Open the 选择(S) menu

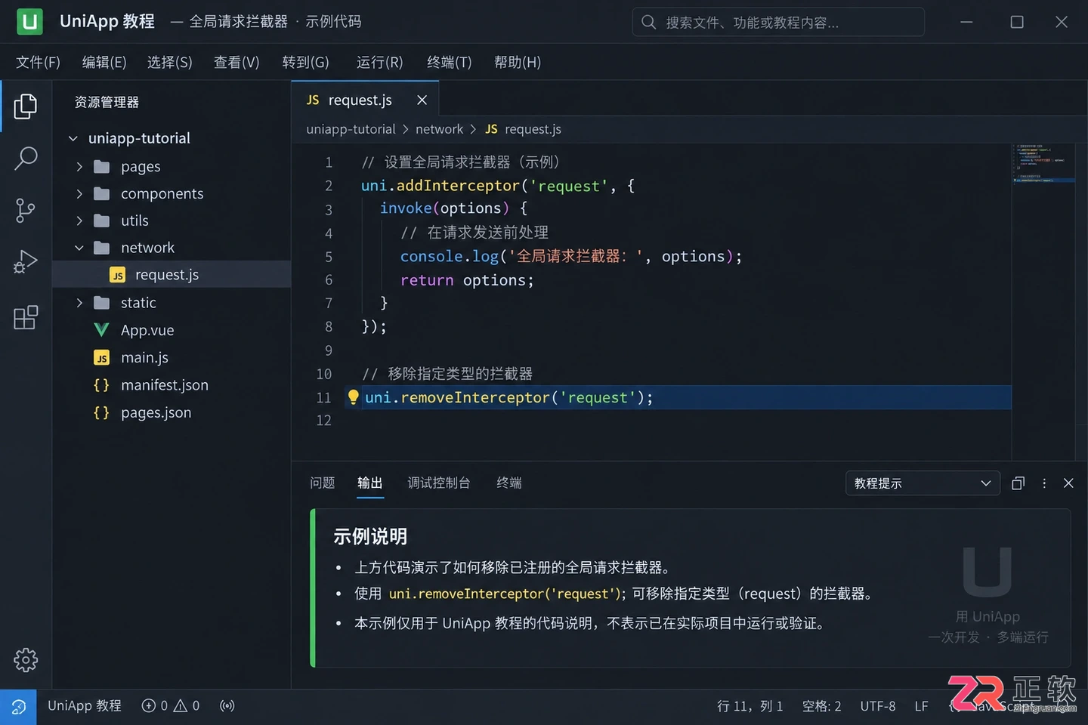[170, 62]
